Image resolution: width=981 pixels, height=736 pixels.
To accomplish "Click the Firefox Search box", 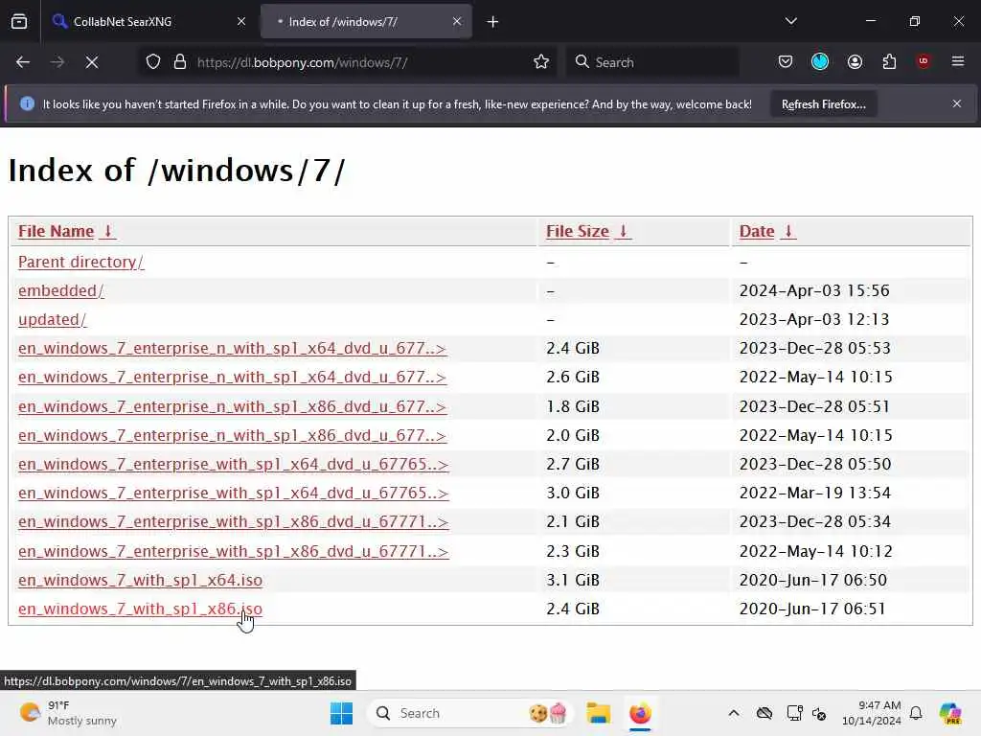I will (652, 62).
